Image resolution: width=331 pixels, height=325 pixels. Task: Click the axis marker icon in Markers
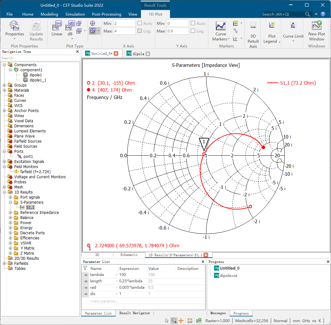pyautogui.click(x=235, y=39)
